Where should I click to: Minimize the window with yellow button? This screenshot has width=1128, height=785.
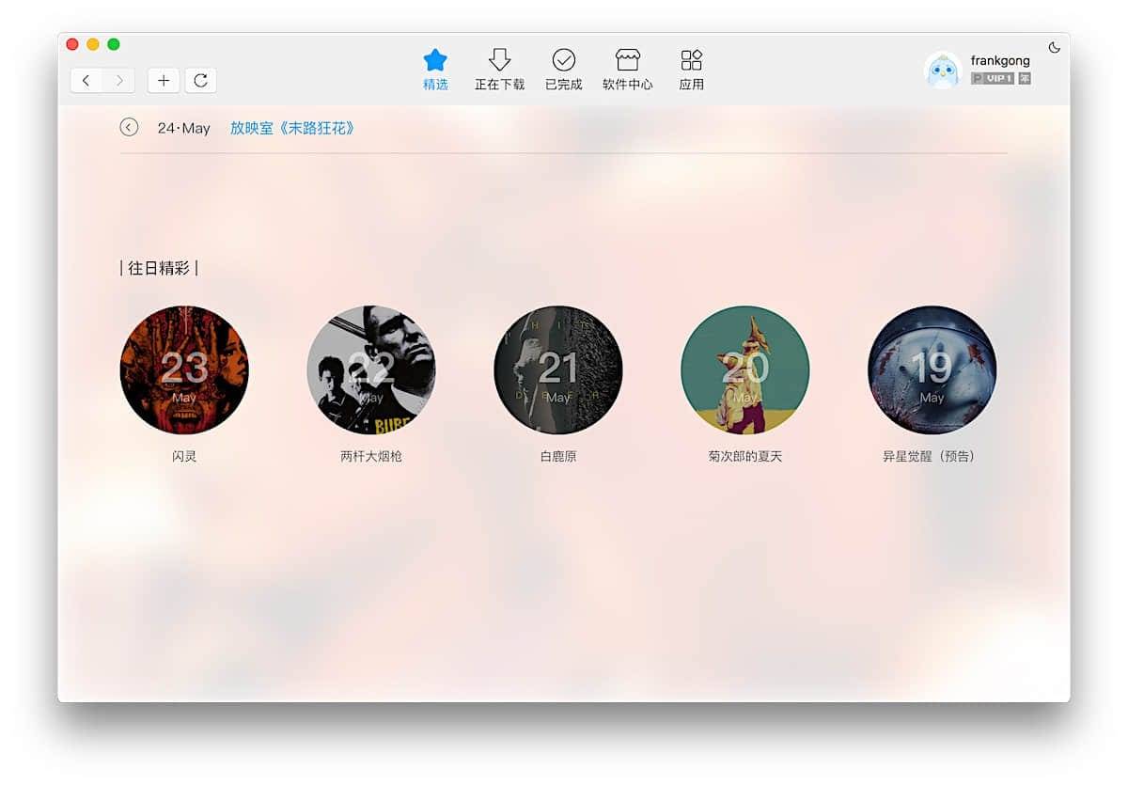point(93,44)
